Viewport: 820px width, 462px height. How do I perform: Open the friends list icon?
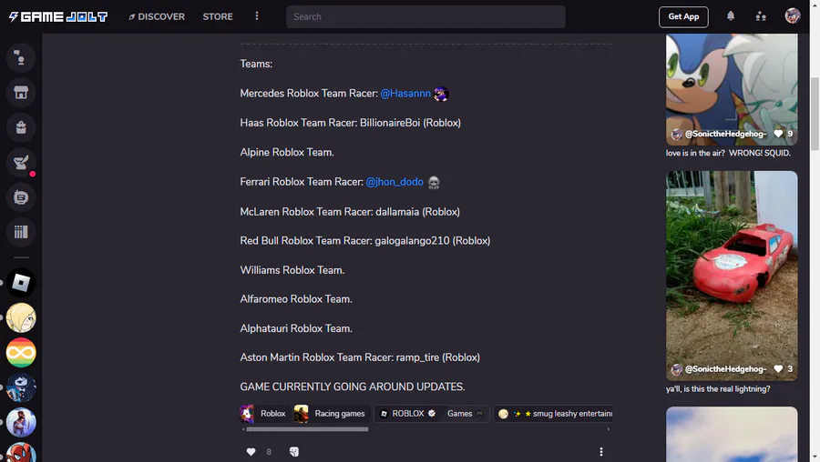pos(761,16)
